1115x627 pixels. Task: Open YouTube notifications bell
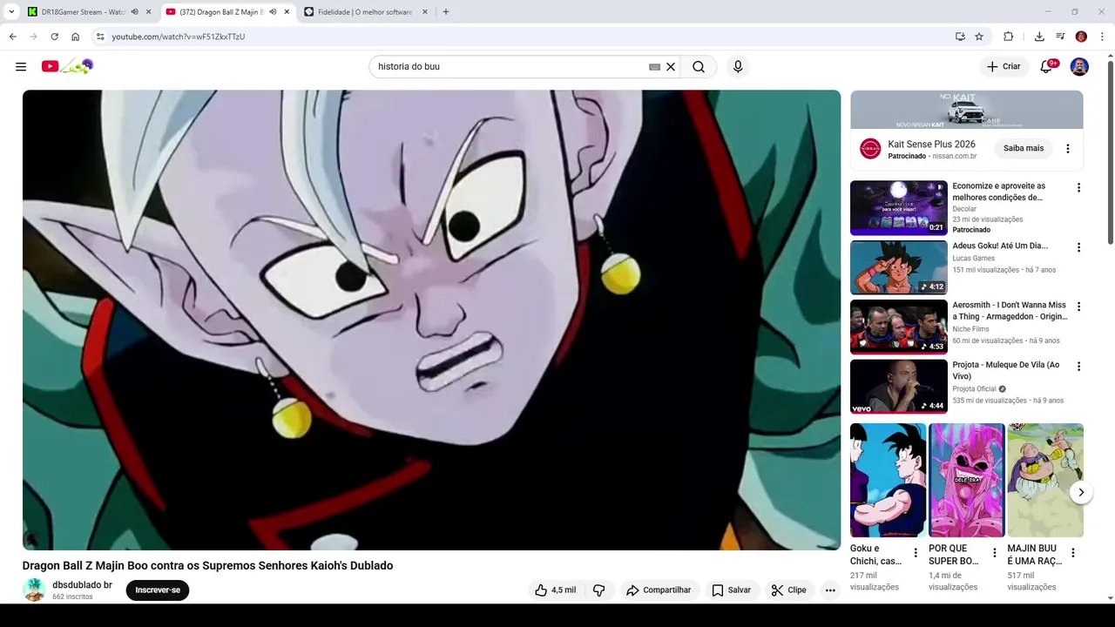pyautogui.click(x=1046, y=66)
